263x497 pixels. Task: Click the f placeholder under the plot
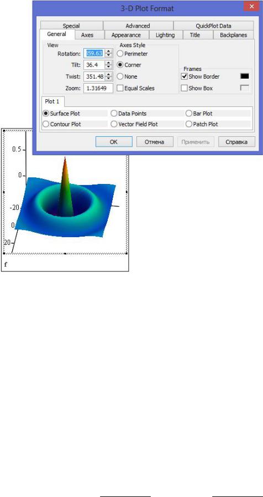click(x=6, y=264)
